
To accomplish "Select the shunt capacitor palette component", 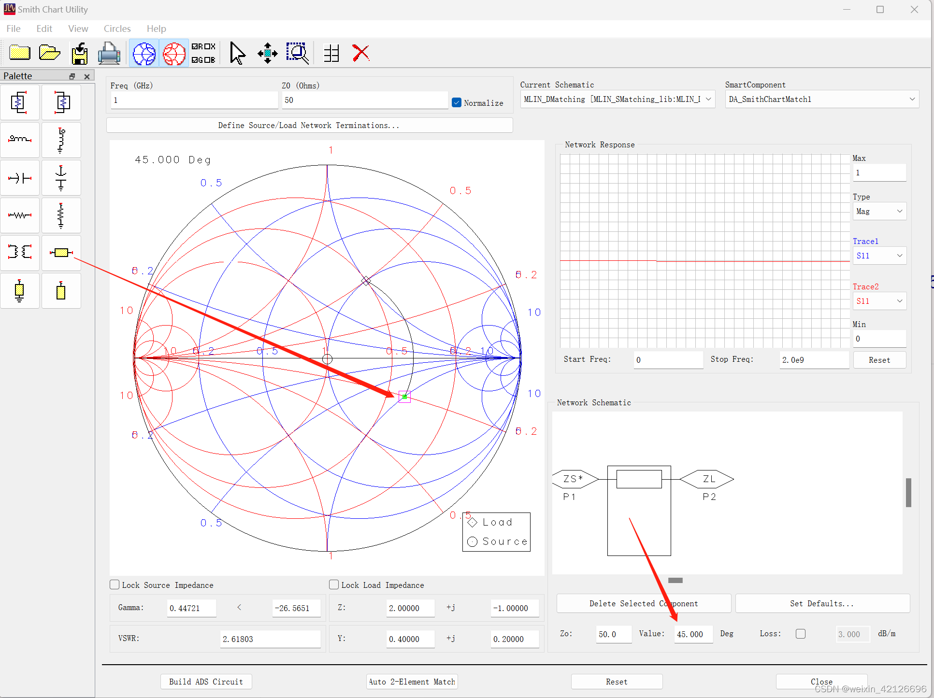I will [61, 178].
